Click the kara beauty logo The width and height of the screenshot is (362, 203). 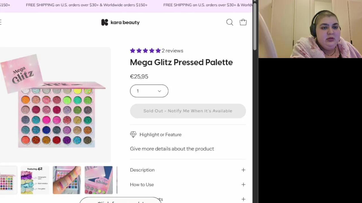click(x=120, y=22)
